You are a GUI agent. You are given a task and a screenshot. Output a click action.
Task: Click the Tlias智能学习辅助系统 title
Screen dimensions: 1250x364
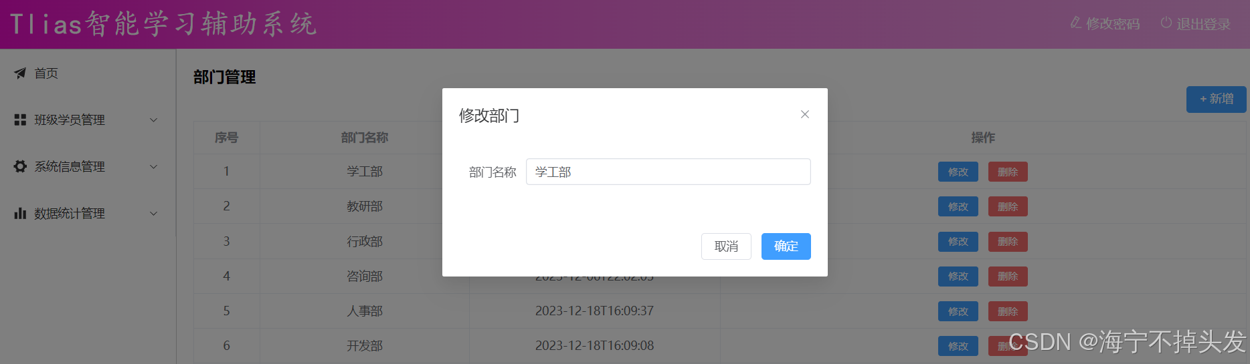[163, 24]
